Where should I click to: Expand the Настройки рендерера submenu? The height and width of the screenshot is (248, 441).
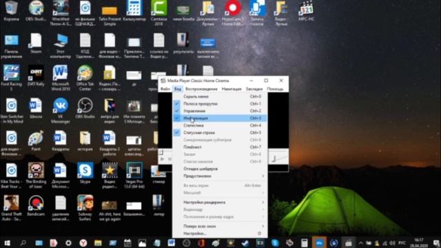pos(220,202)
